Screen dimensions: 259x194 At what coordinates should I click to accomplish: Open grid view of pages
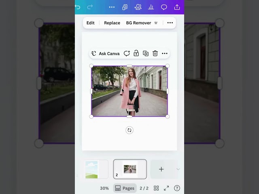(156, 188)
